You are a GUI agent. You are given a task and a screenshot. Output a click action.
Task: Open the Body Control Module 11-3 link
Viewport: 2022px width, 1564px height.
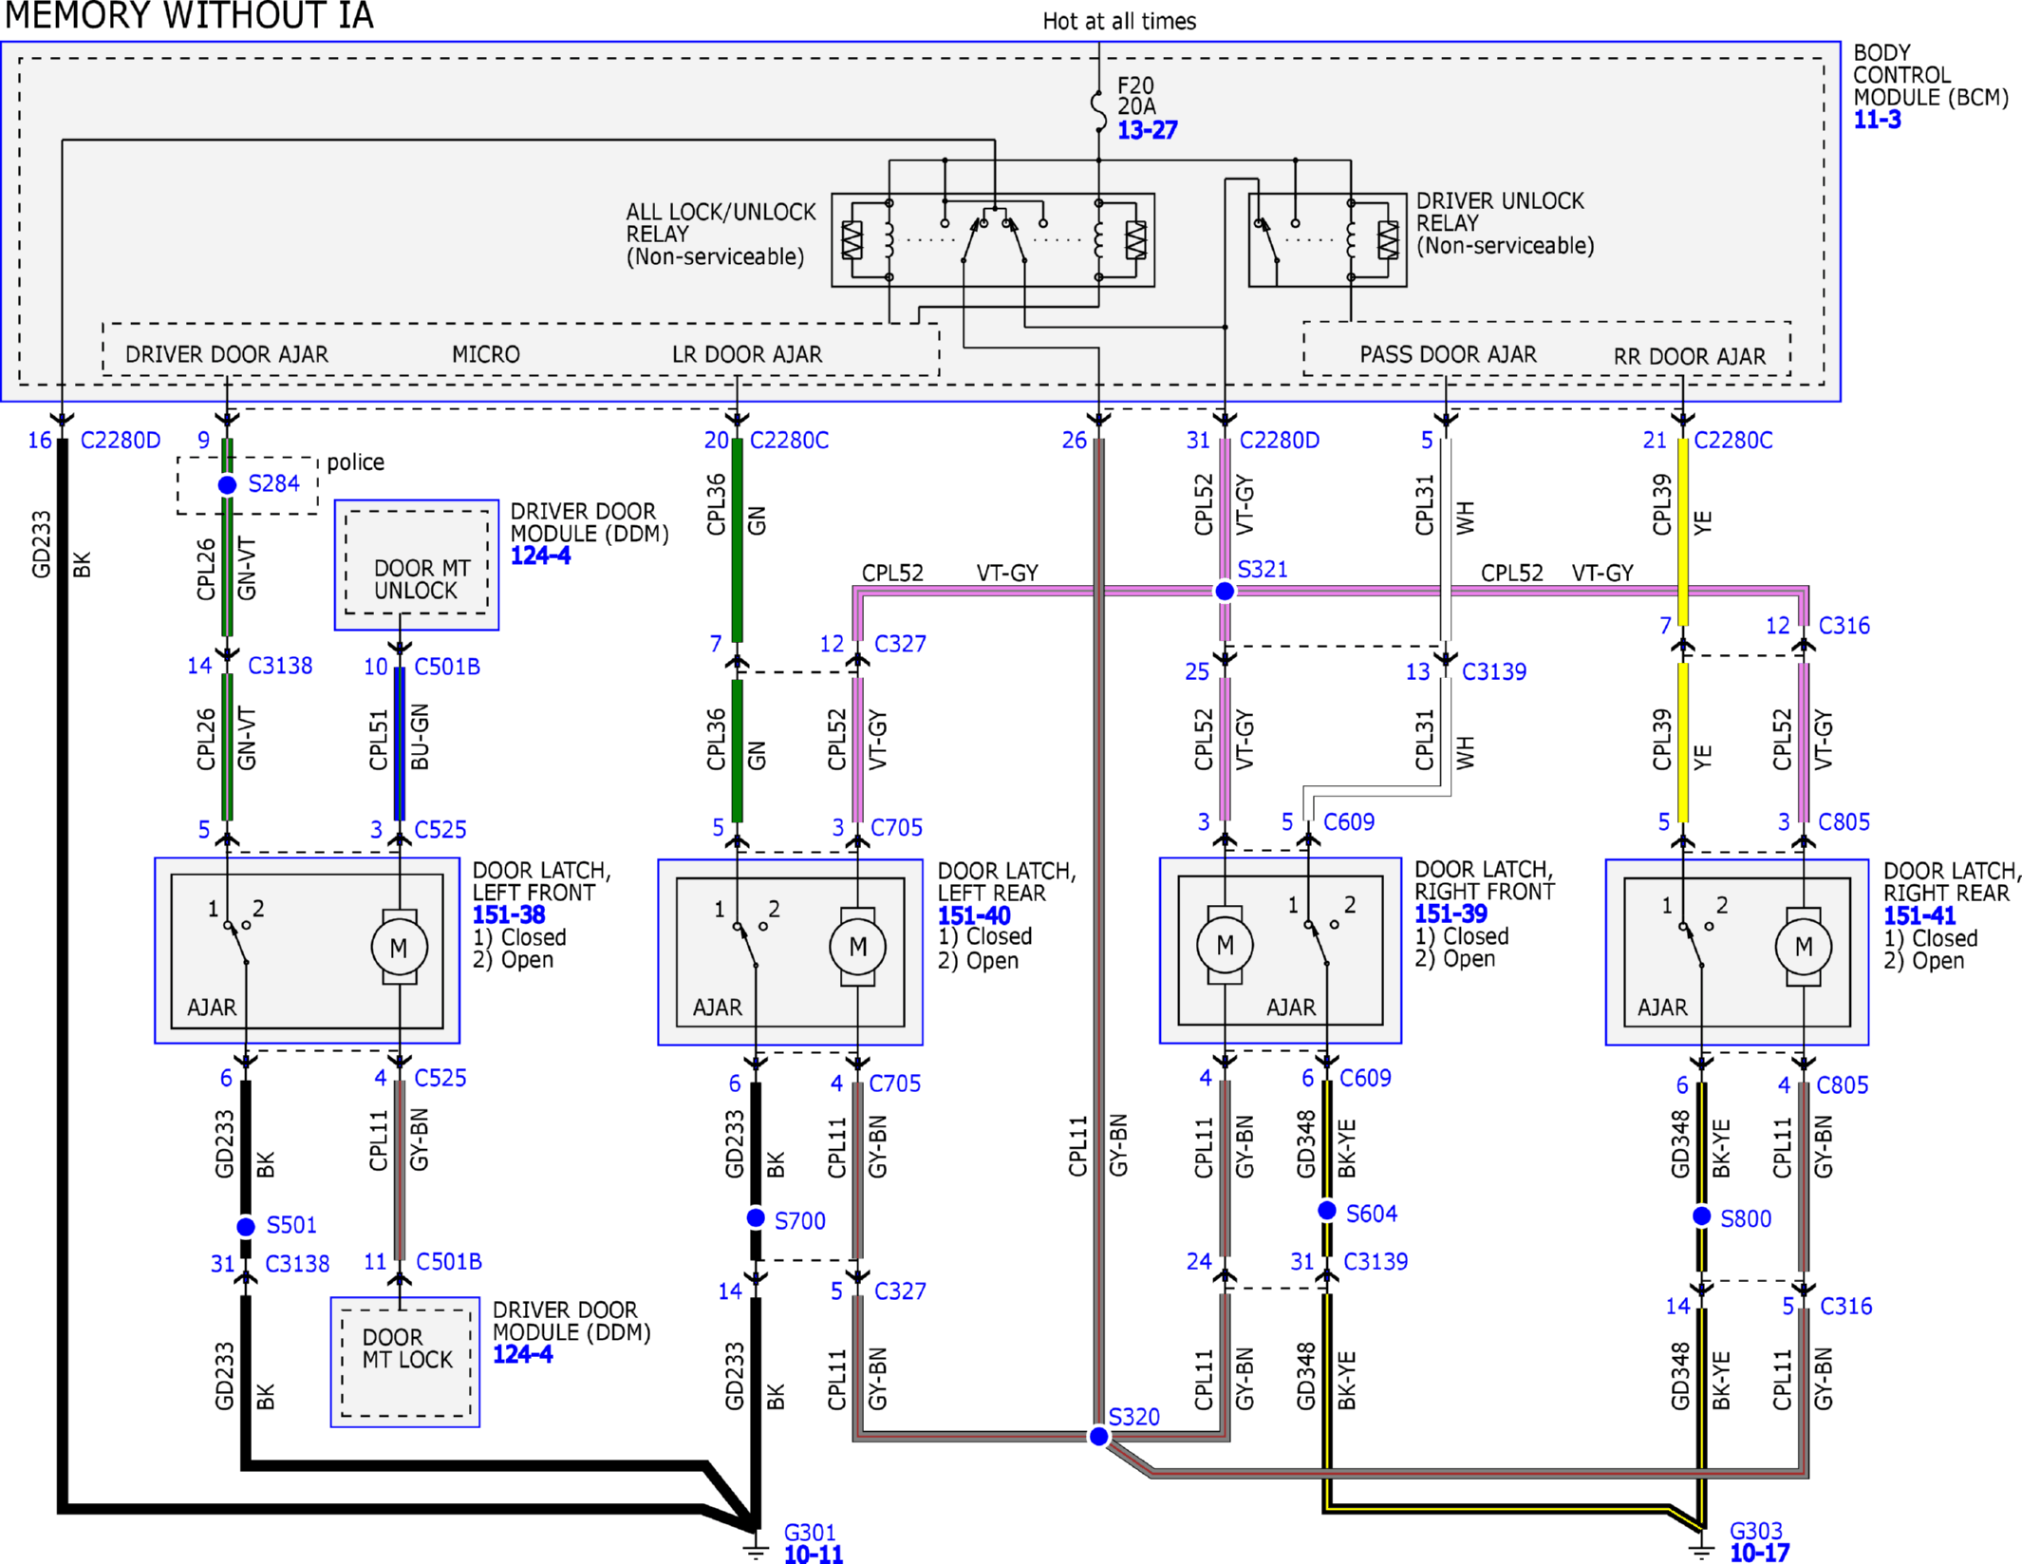pos(1877,120)
